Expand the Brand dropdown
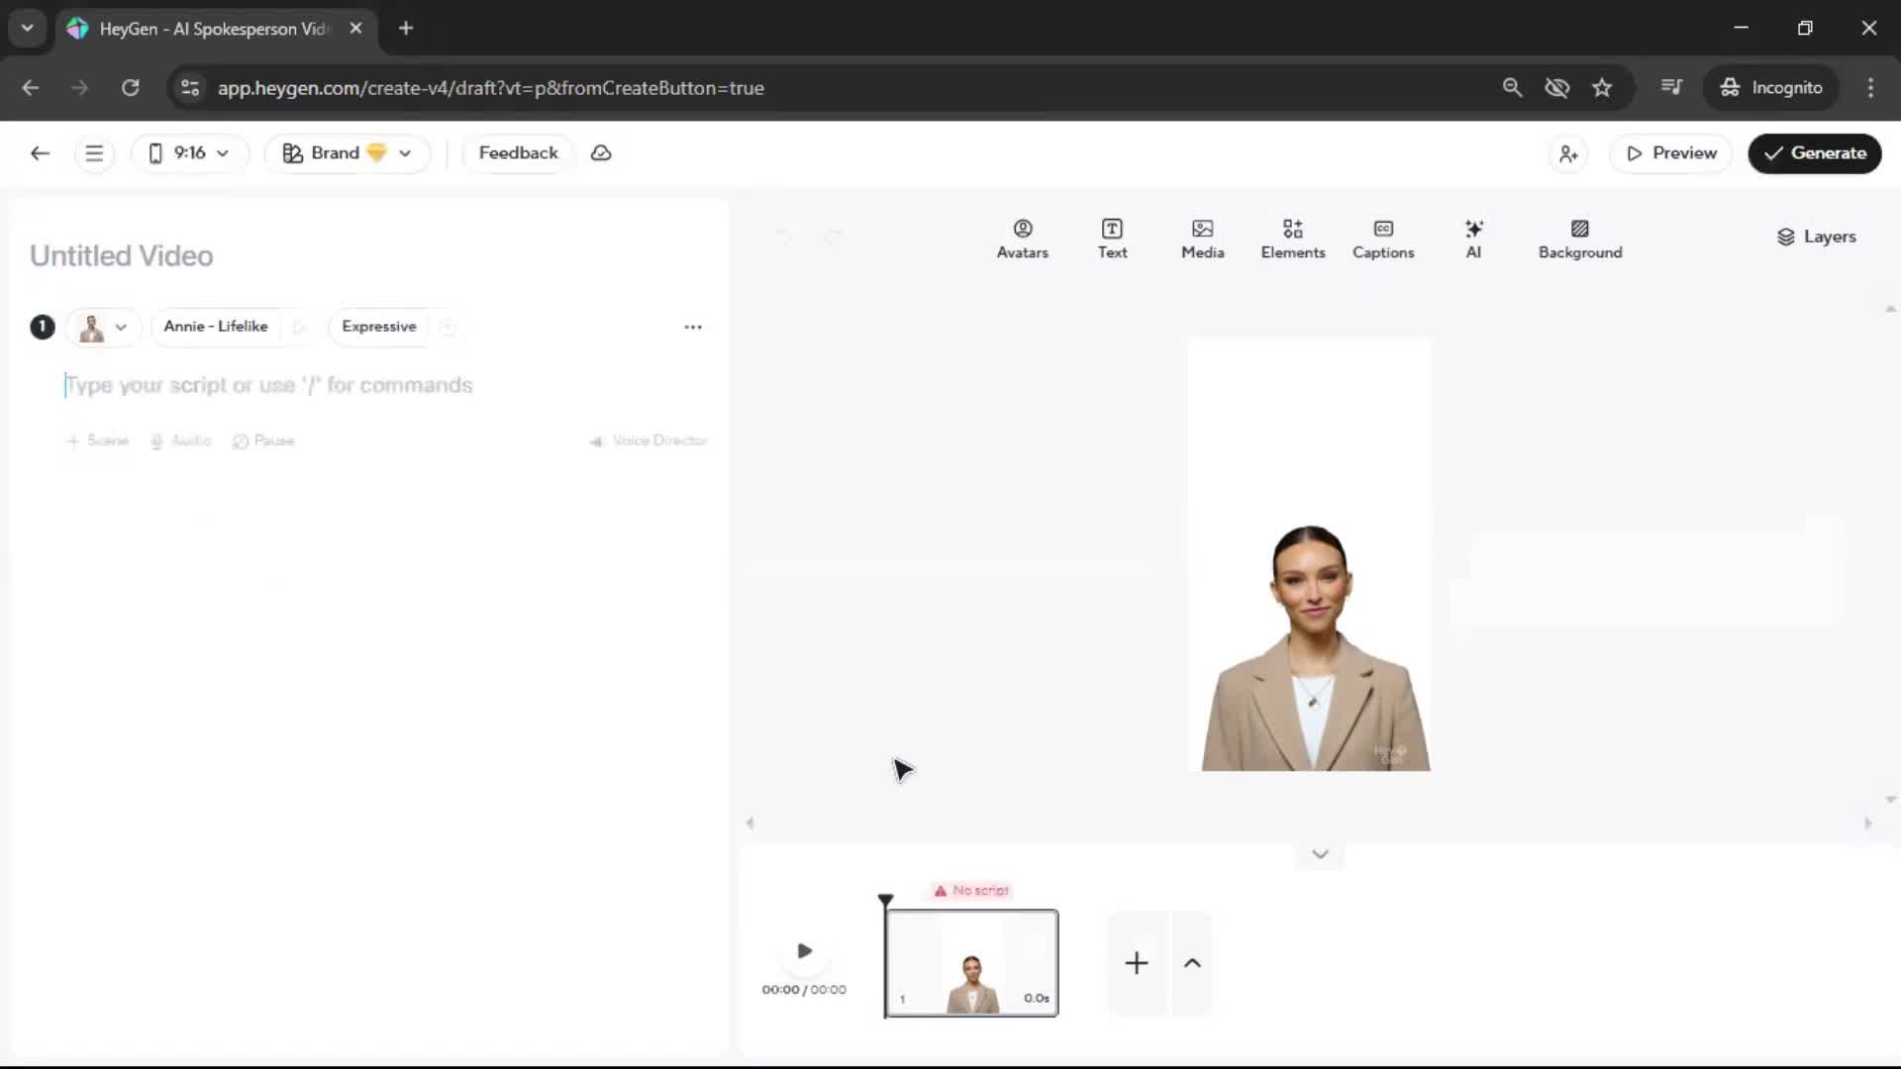This screenshot has width=1901, height=1069. 347,153
